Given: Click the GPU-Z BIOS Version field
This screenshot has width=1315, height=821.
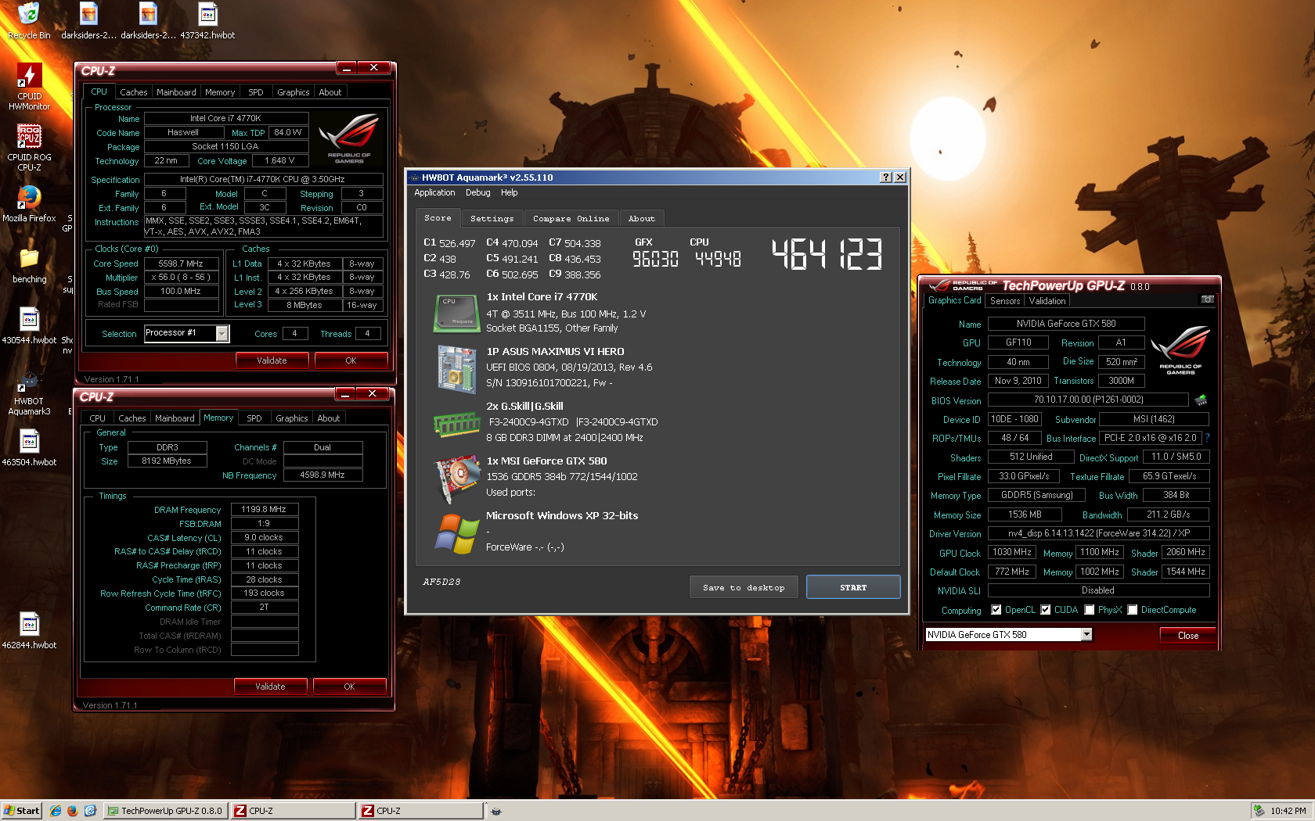Looking at the screenshot, I should click(1088, 400).
